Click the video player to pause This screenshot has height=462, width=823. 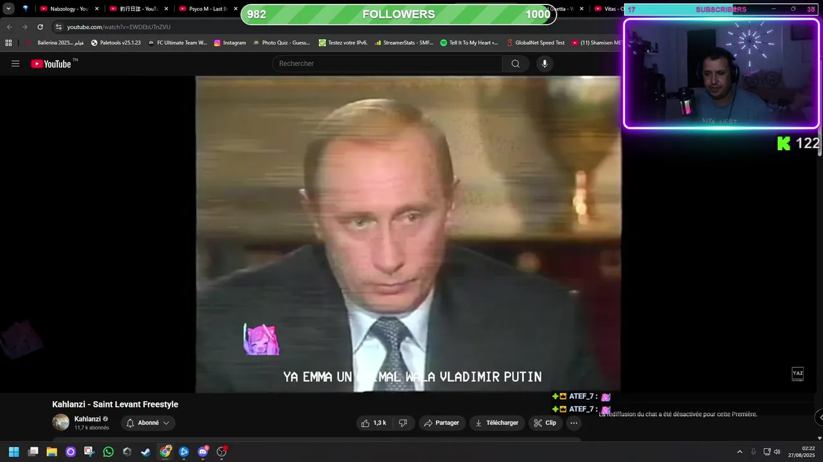pos(408,234)
